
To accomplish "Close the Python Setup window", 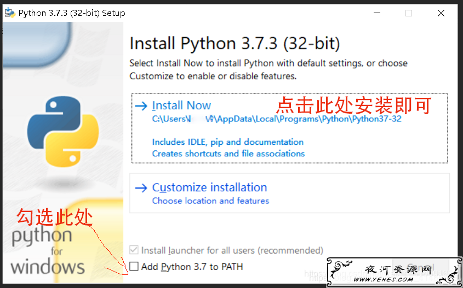I will pyautogui.click(x=441, y=13).
